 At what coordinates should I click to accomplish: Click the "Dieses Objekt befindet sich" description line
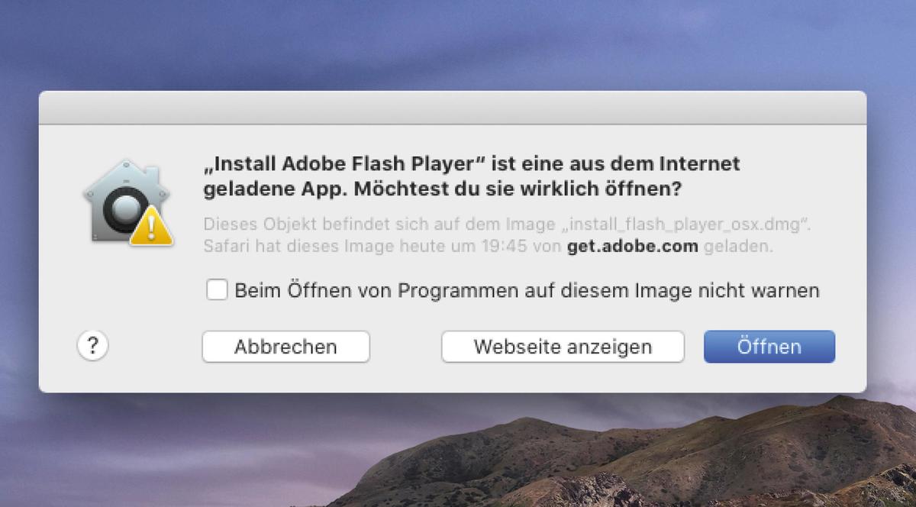507,224
